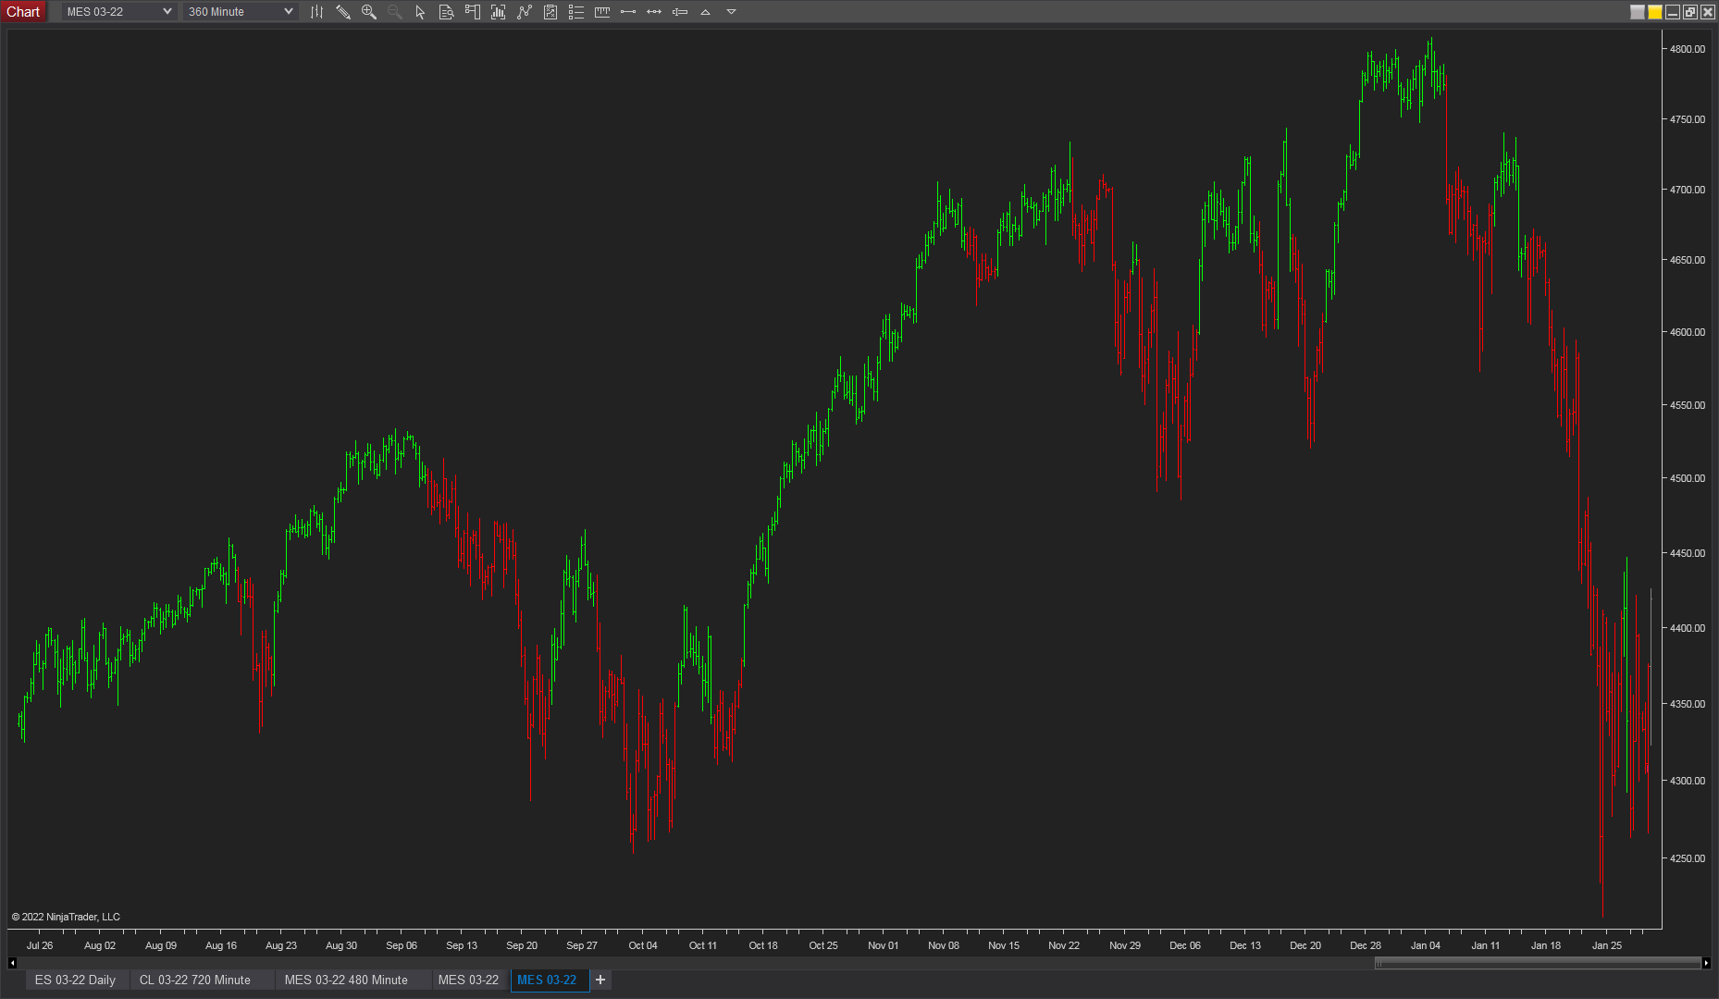Click the Jan 25 date axis label

coord(1607,945)
